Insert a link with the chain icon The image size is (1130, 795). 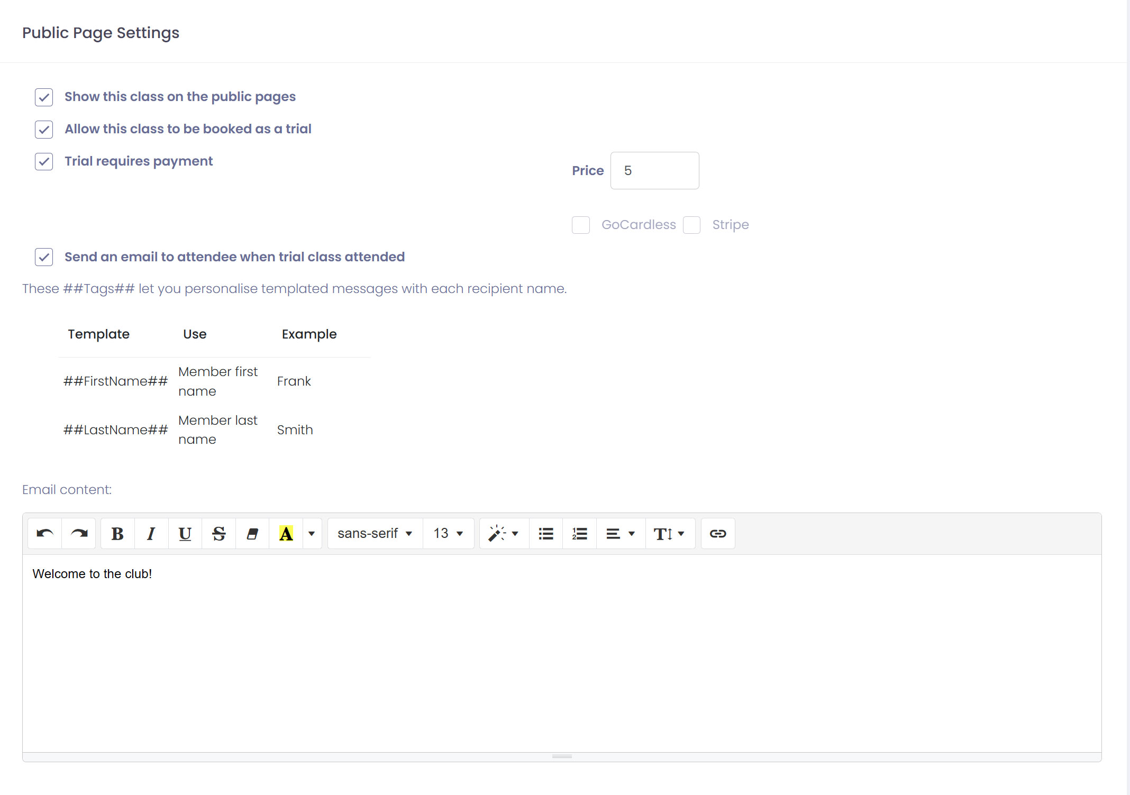717,534
